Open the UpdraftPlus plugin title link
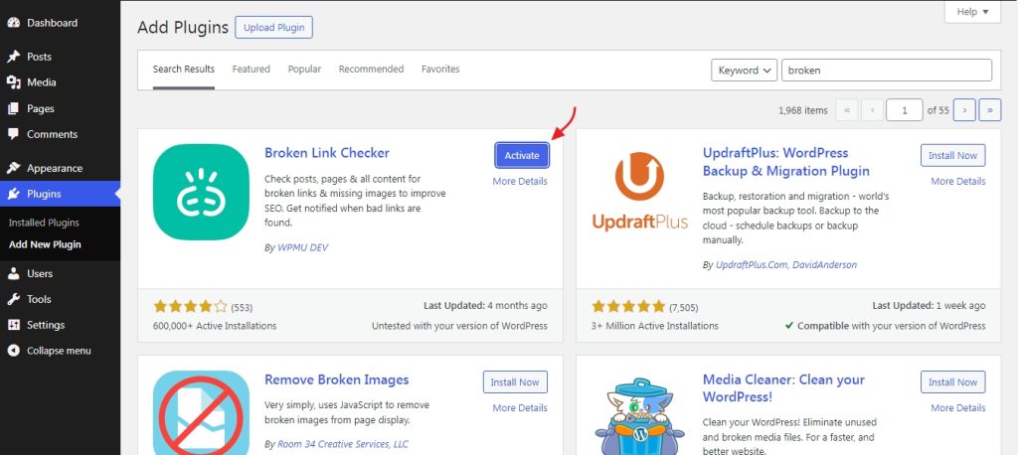This screenshot has height=455, width=1018. tap(786, 162)
